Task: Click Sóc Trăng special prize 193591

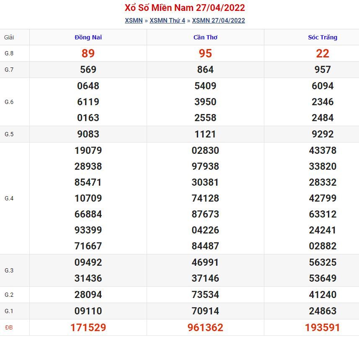Action: 323,328
